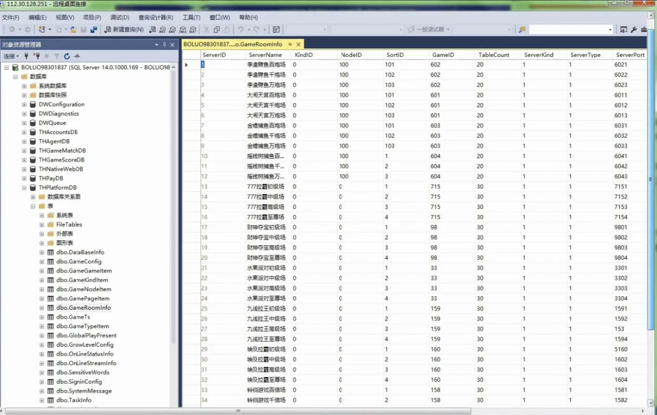Click the connect plug icon in Object Explorer
Viewport: 657px width, 415px height.
point(27,56)
